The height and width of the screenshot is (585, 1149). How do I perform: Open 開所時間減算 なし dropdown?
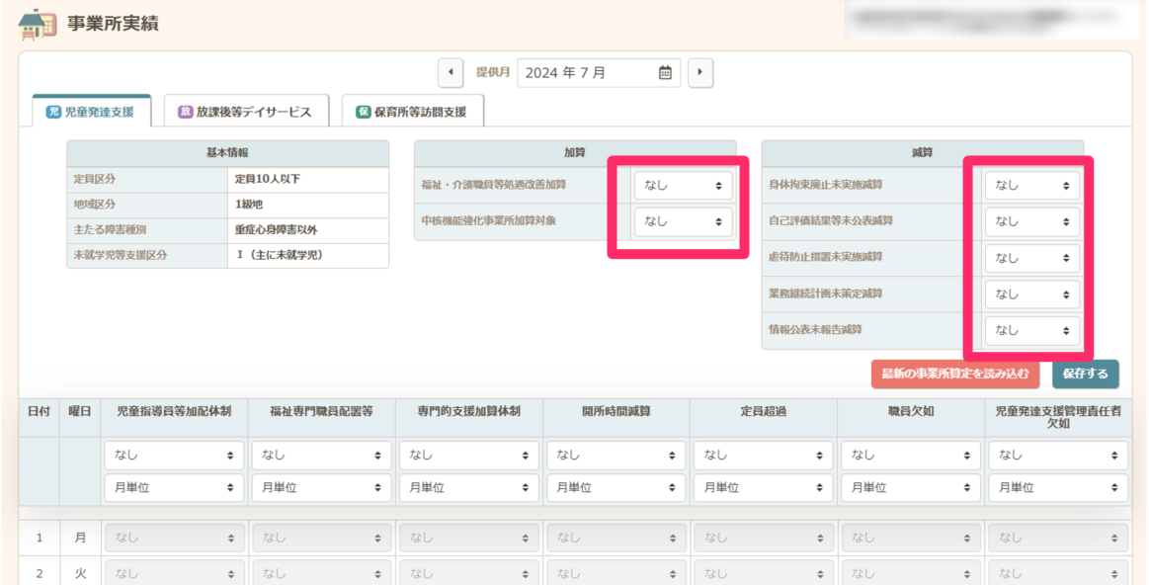tap(616, 456)
